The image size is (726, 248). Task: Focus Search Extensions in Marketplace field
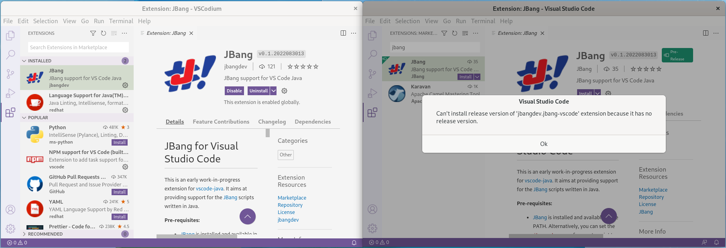click(78, 47)
